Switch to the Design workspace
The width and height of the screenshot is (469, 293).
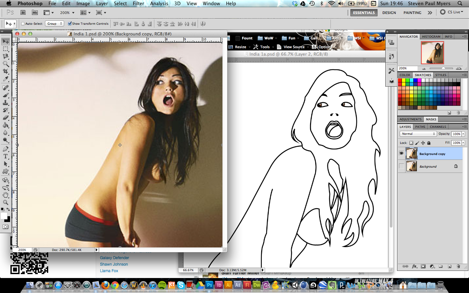coord(389,13)
